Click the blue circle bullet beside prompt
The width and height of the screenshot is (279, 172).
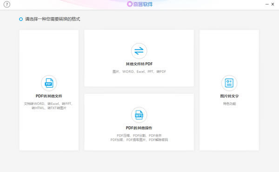[x=21, y=19]
